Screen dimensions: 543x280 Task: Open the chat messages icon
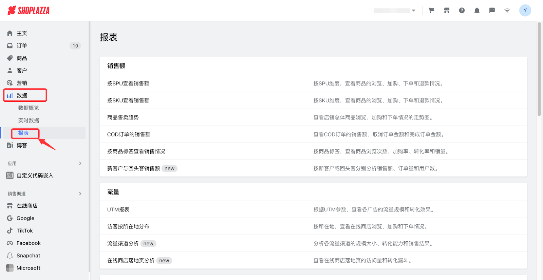[492, 11]
